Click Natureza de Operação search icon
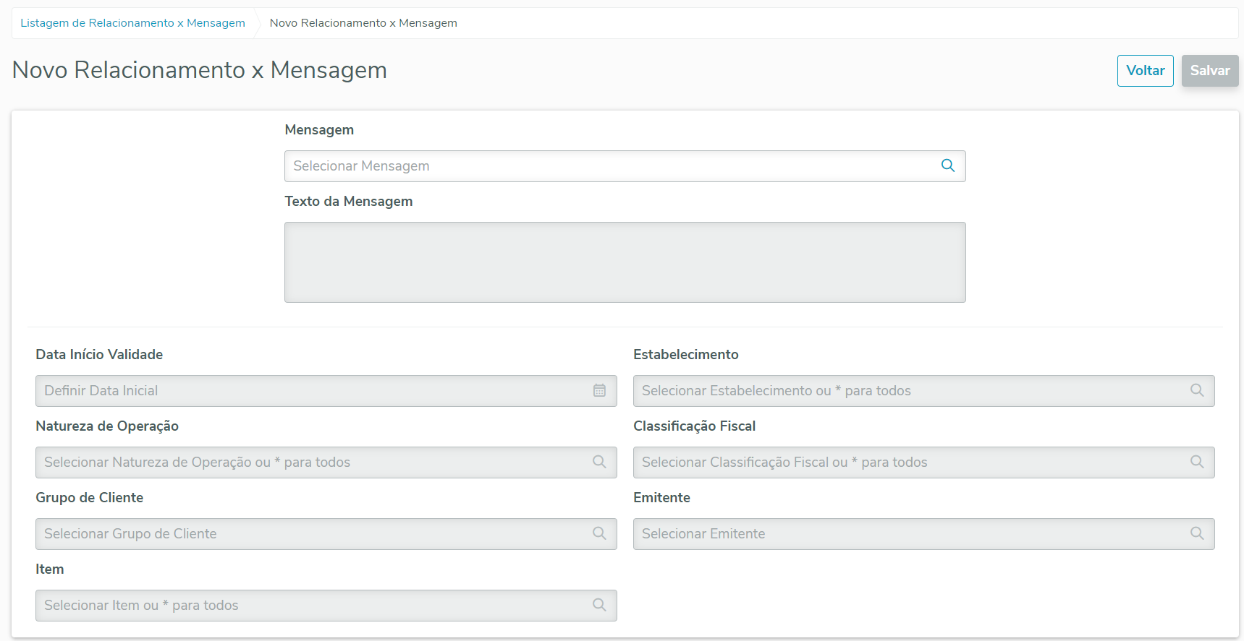Viewport: 1244px width, 641px height. 599,462
